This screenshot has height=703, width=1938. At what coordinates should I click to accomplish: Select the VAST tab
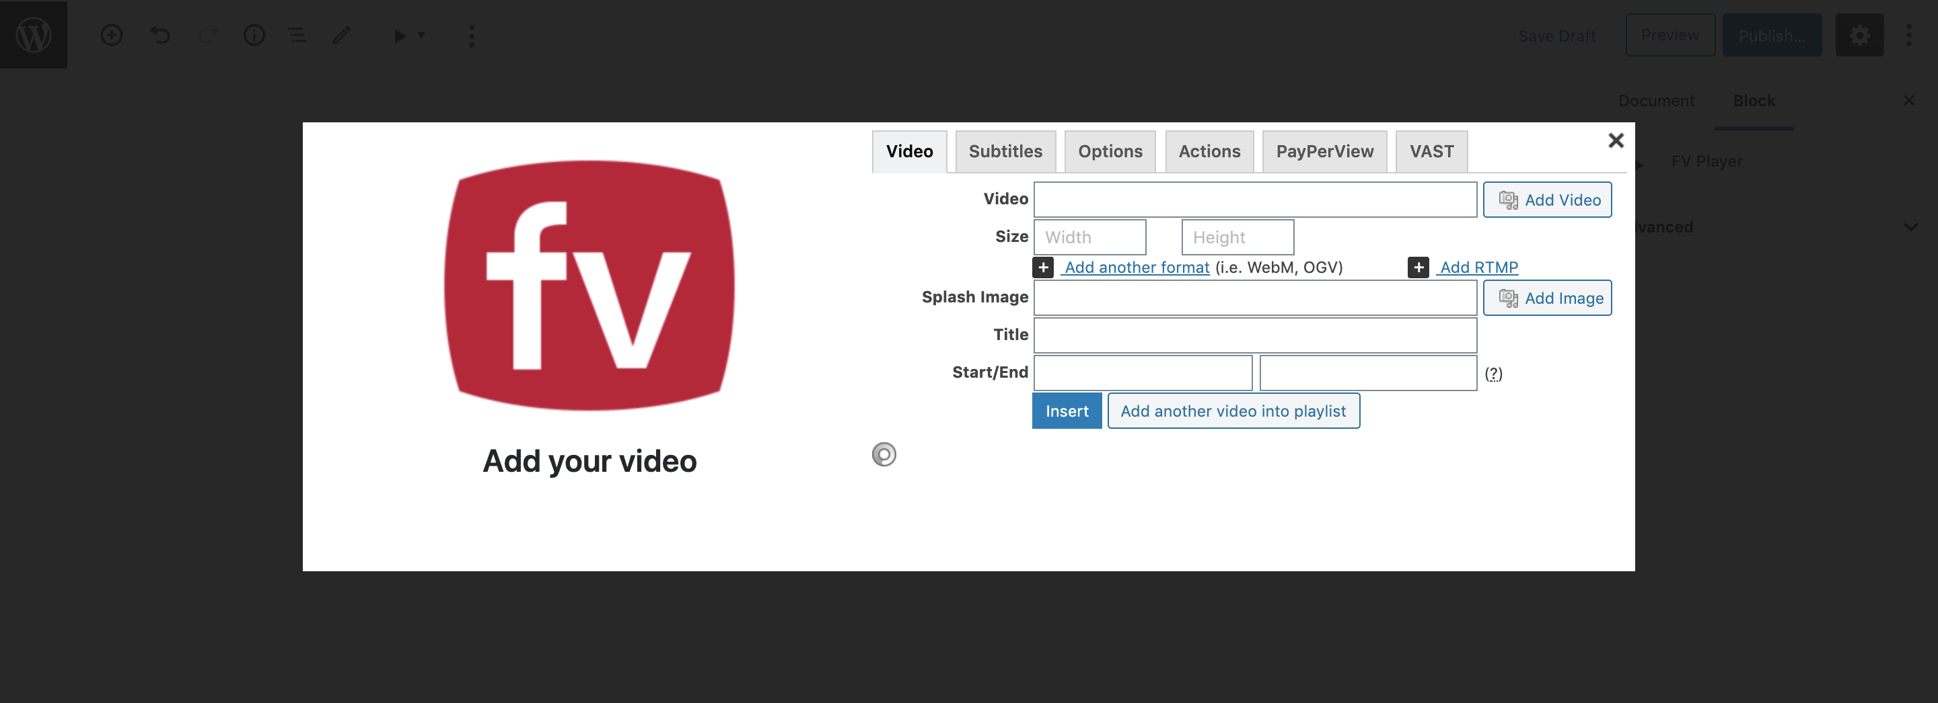click(1431, 152)
